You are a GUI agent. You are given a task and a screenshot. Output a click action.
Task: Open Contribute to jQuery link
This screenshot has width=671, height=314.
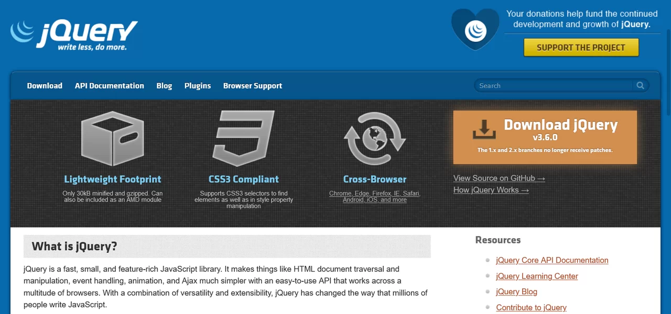(532, 307)
